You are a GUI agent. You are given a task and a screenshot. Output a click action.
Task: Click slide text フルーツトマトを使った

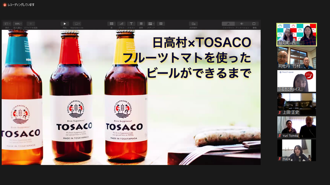(x=187, y=58)
